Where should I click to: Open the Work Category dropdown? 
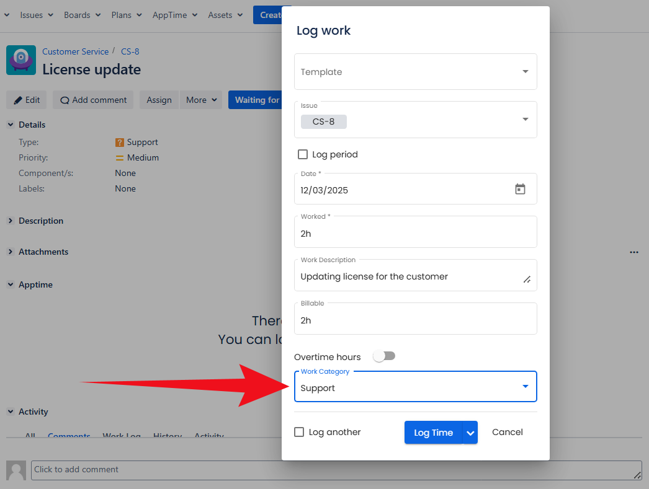(x=415, y=388)
